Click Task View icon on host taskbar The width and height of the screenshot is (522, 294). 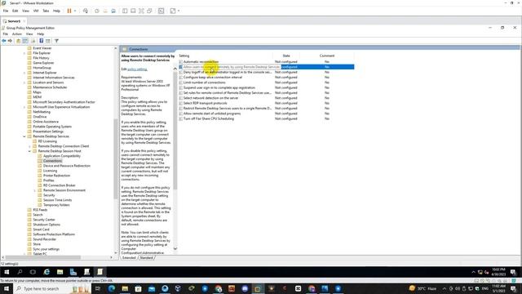(x=98, y=288)
